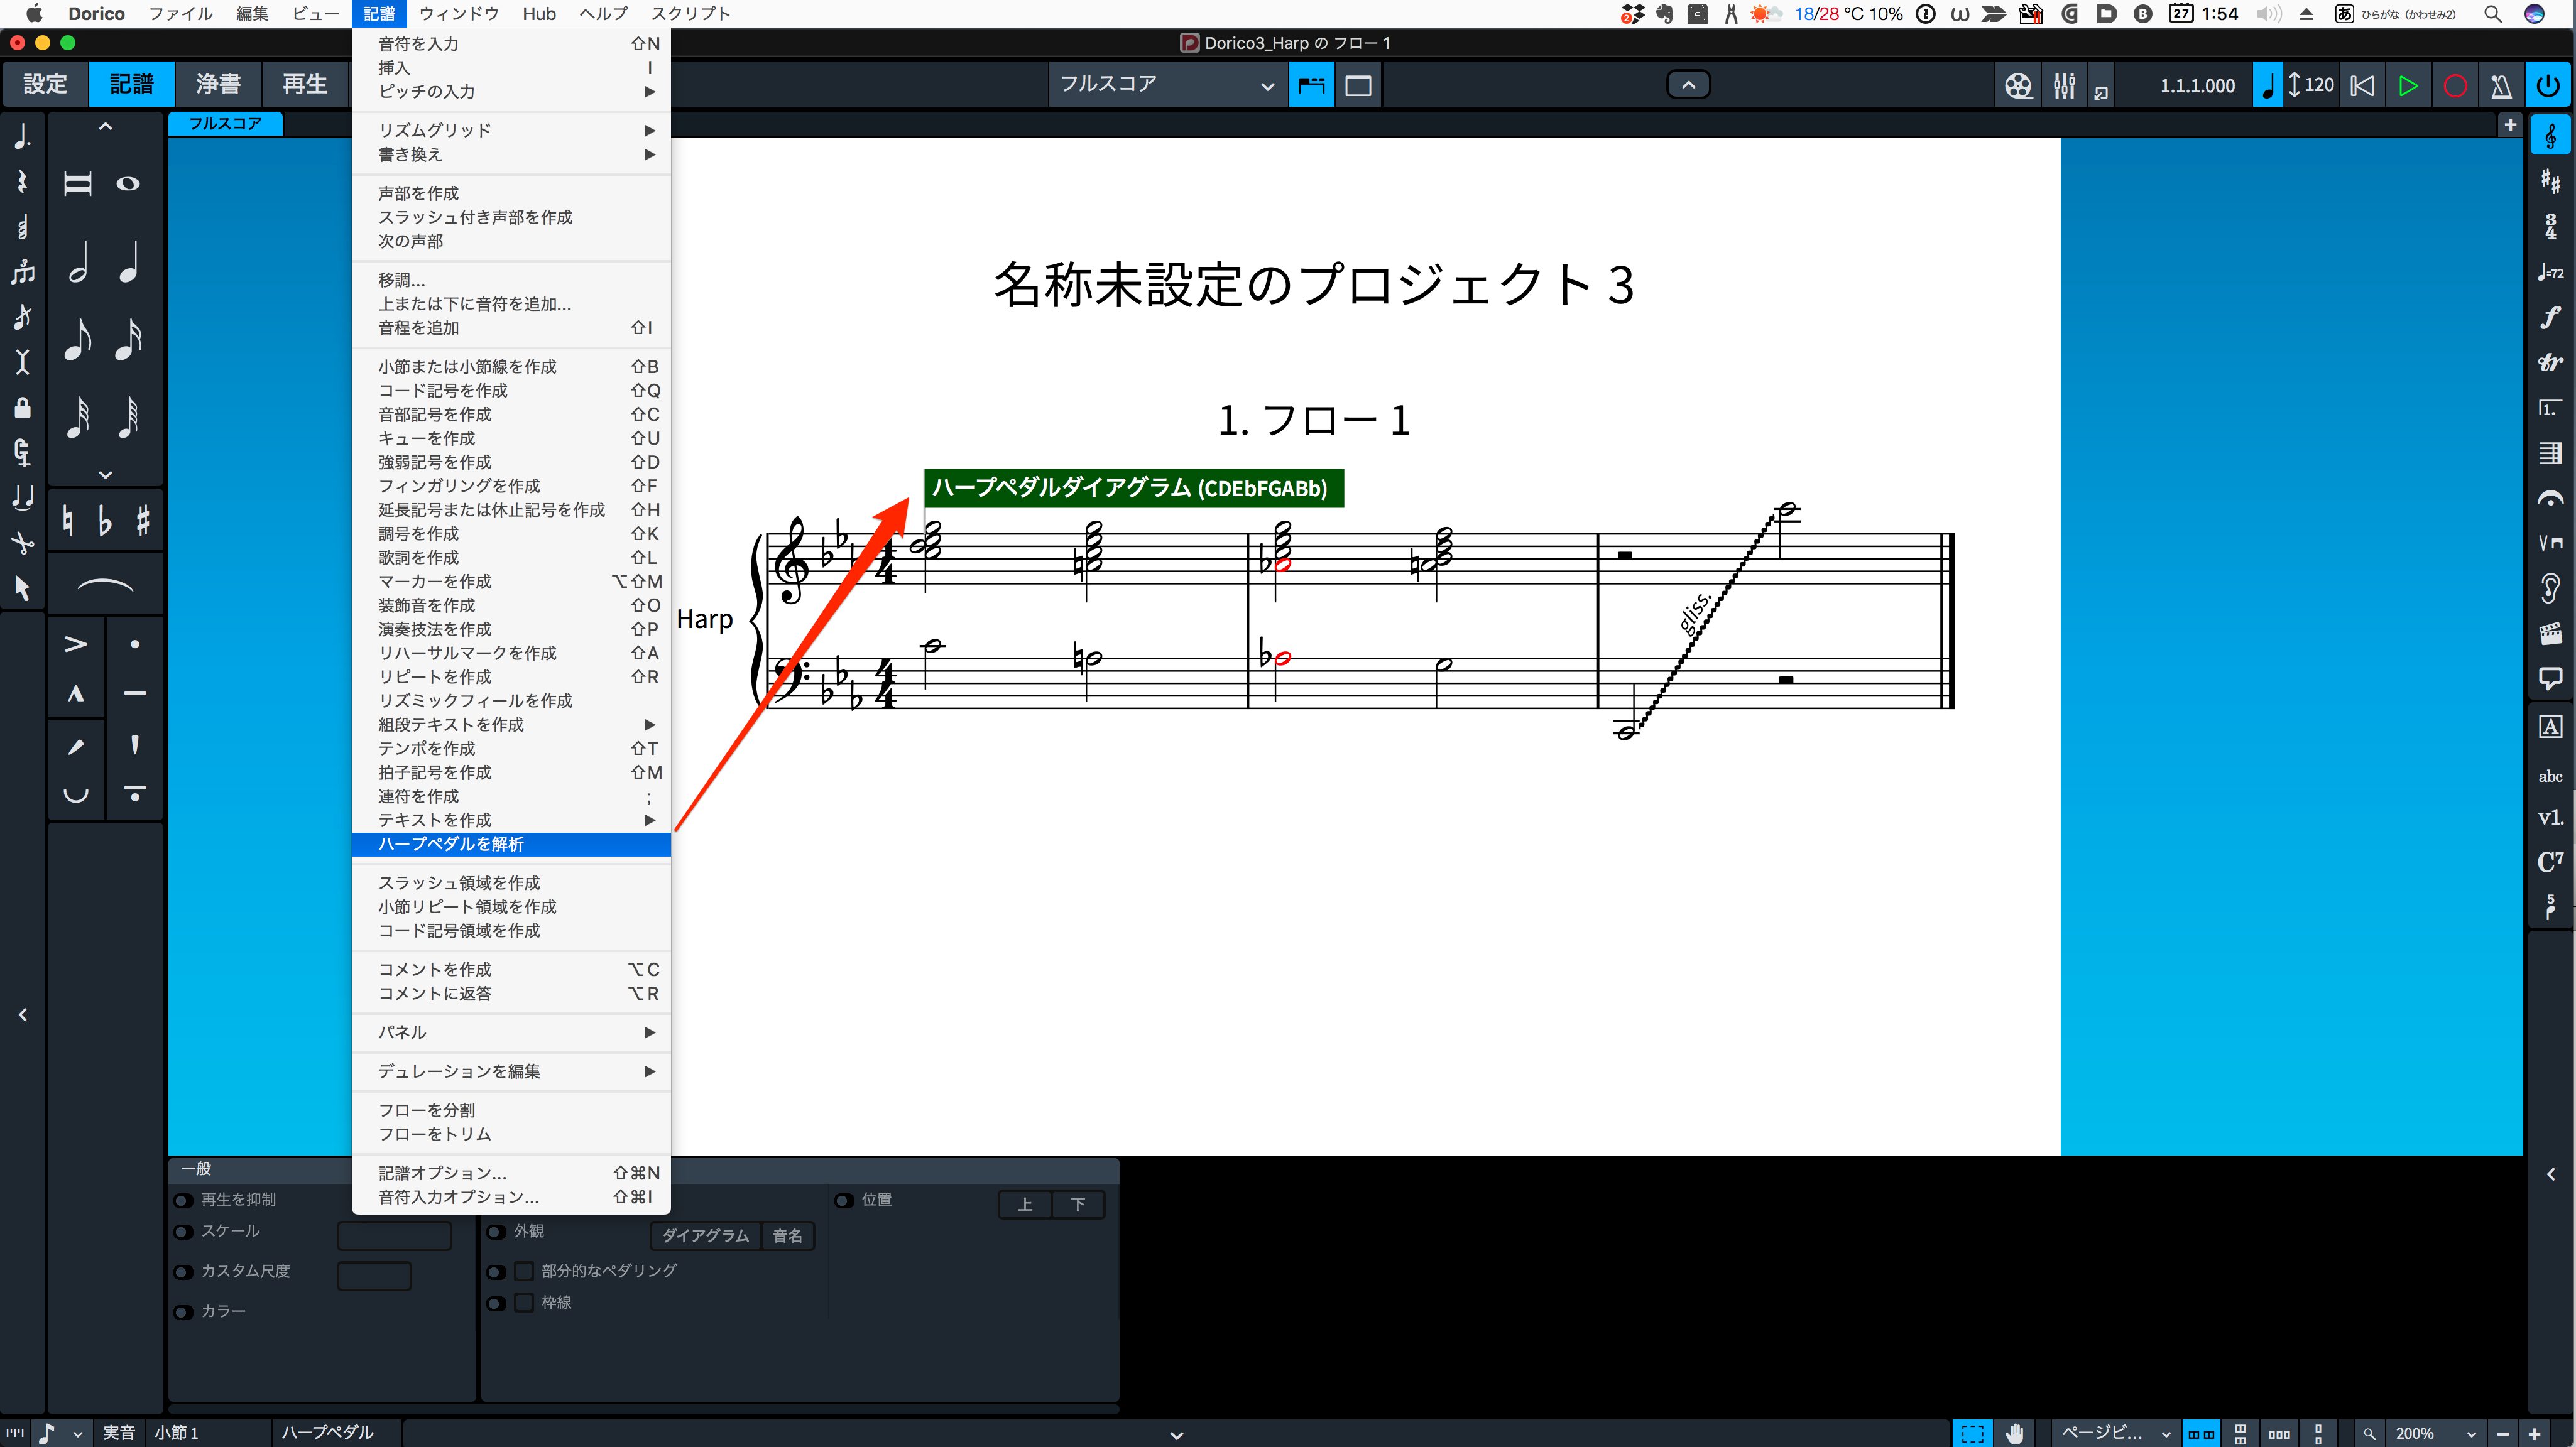
Task: Select the dotted note tool
Action: point(22,137)
